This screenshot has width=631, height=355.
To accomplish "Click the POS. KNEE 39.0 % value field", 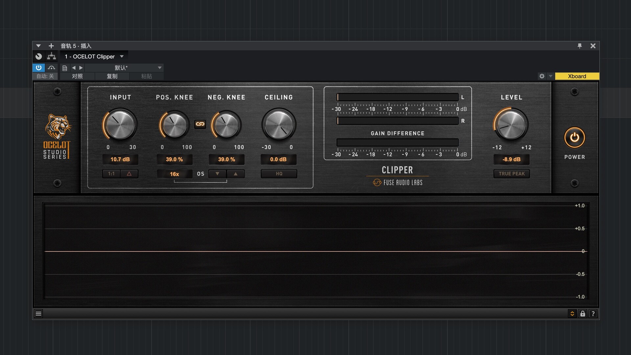I will coord(175,159).
